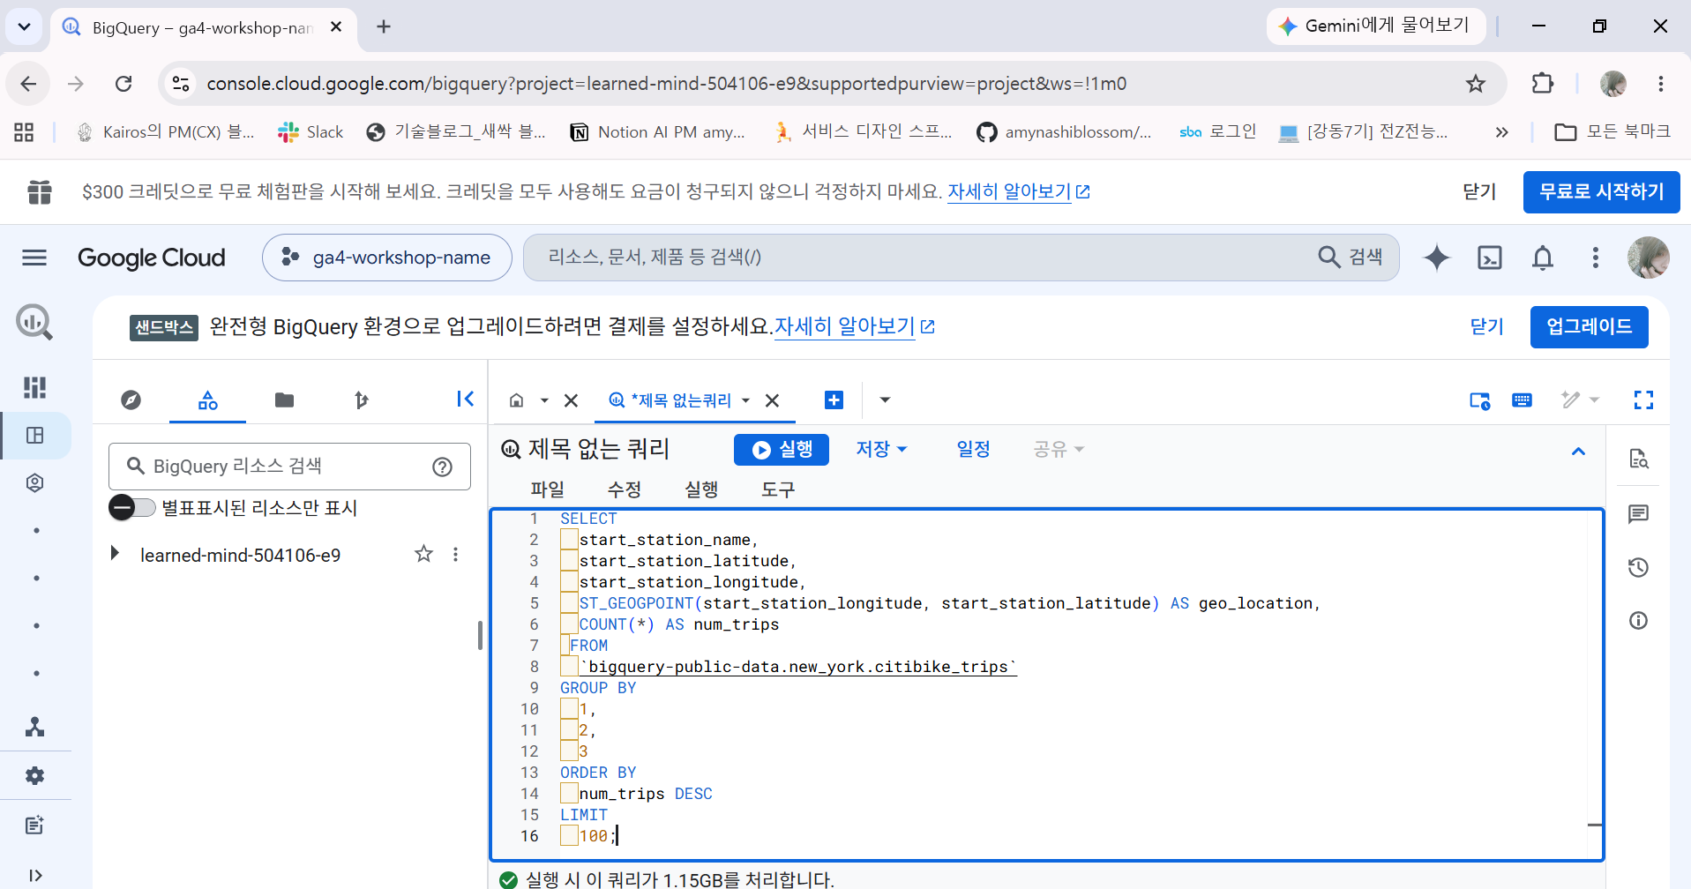Click the Google Cloud project selector ga4-workshop-name
1691x889 pixels.
point(386,258)
